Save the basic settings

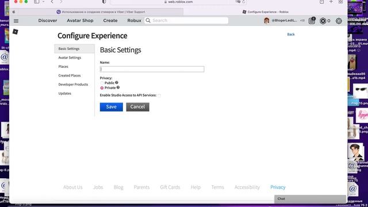pyautogui.click(x=111, y=107)
